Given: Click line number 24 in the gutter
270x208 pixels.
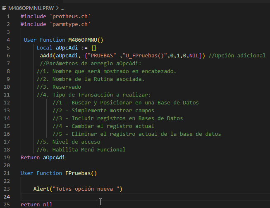Looking at the screenshot, I should coord(7,197).
